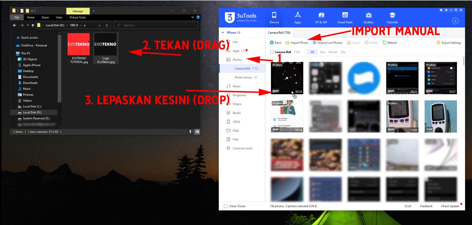Switch to the View ribbon tab
This screenshot has height=225, width=472.
[x=59, y=17]
